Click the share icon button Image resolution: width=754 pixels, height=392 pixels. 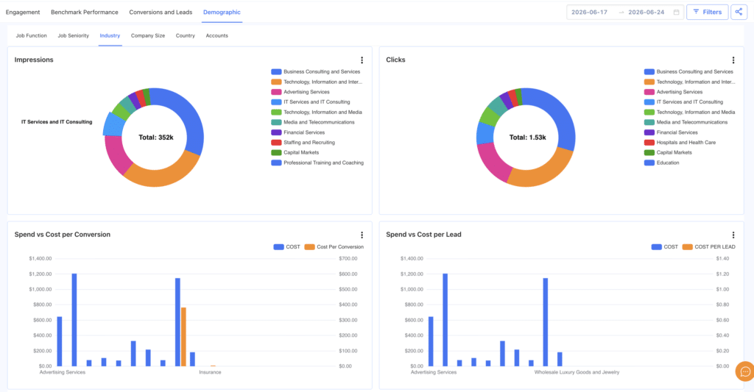pyautogui.click(x=739, y=12)
